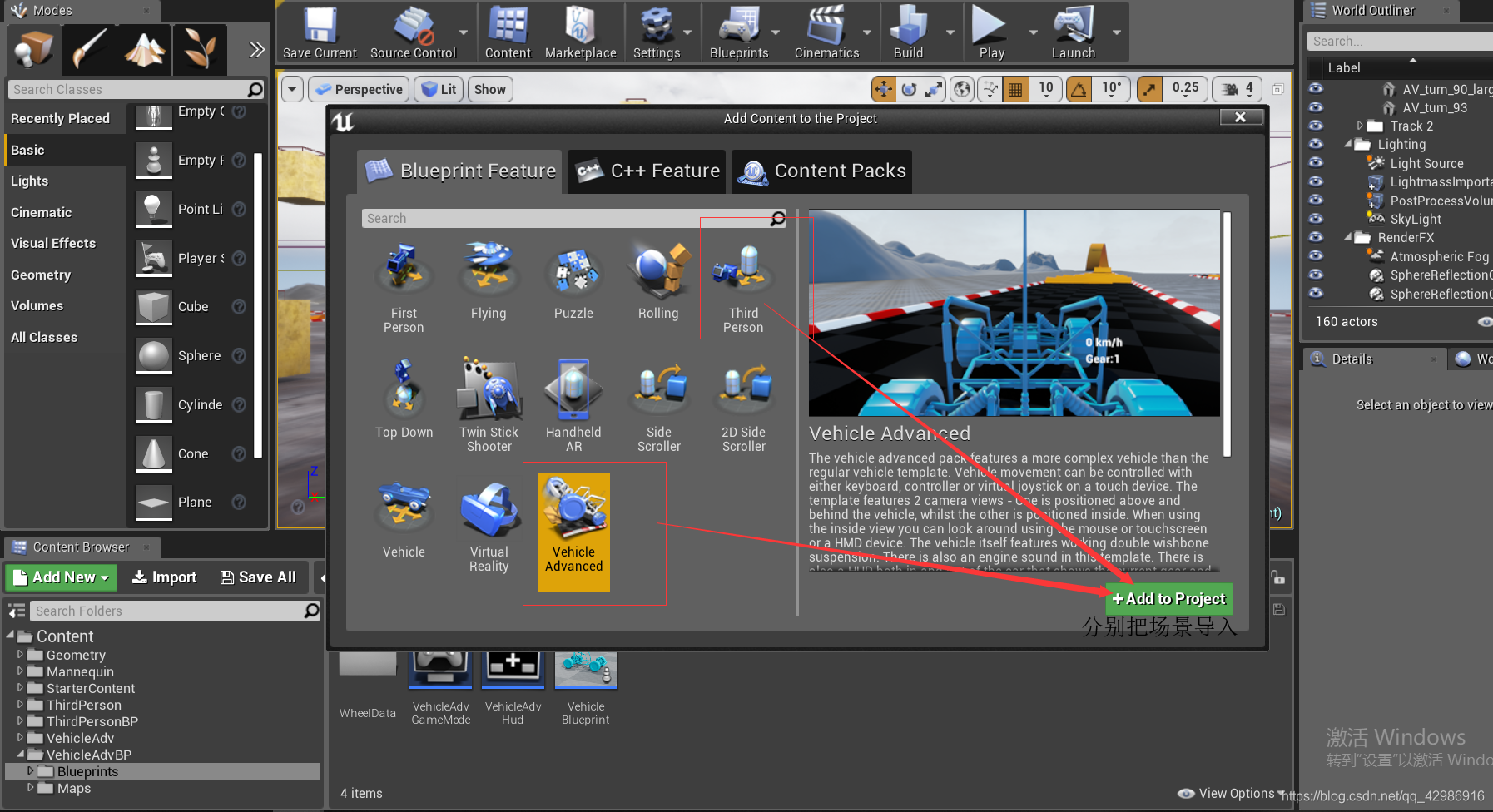Expand the Geometry folder in Content tree
Screen dimensions: 1493x812
pyautogui.click(x=21, y=655)
